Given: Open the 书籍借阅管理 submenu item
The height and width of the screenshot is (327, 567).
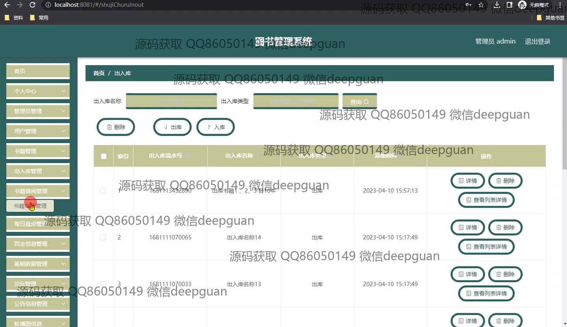Looking at the screenshot, I should pos(30,206).
